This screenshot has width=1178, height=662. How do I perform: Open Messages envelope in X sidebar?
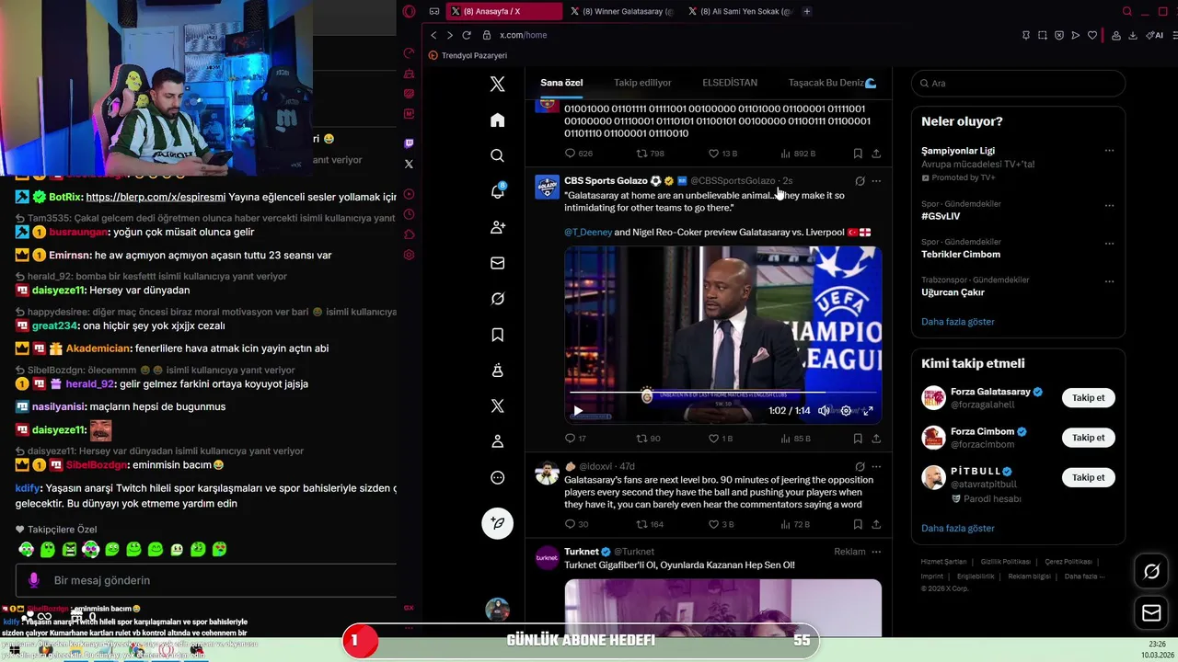[x=497, y=263]
